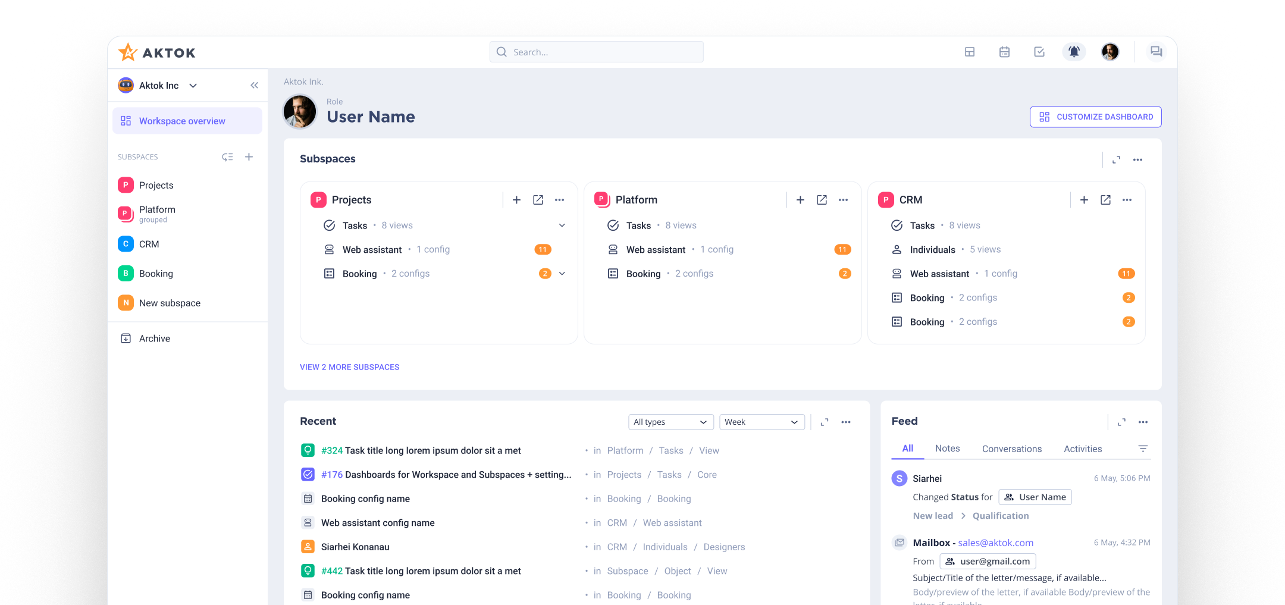1285x605 pixels.
Task: Open more options on the CRM card
Action: pos(1127,200)
